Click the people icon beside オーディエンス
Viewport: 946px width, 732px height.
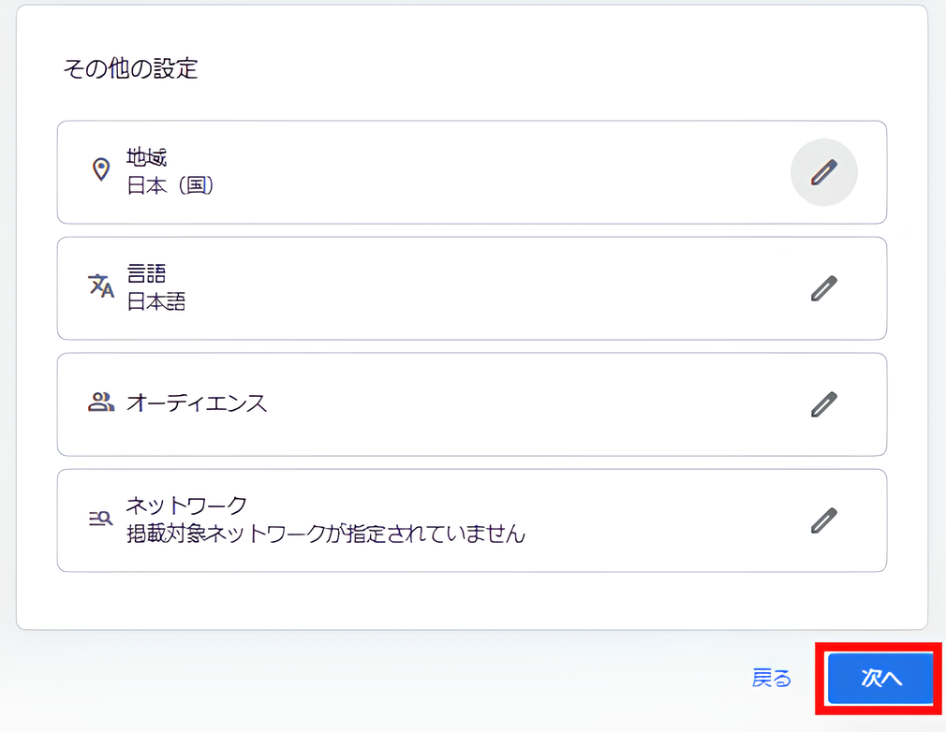point(101,403)
